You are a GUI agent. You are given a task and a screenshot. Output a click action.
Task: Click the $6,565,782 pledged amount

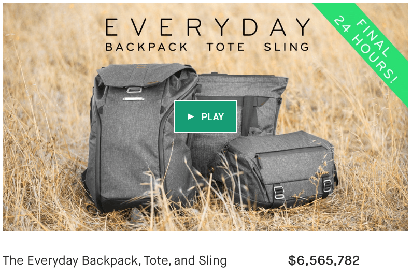click(x=324, y=260)
